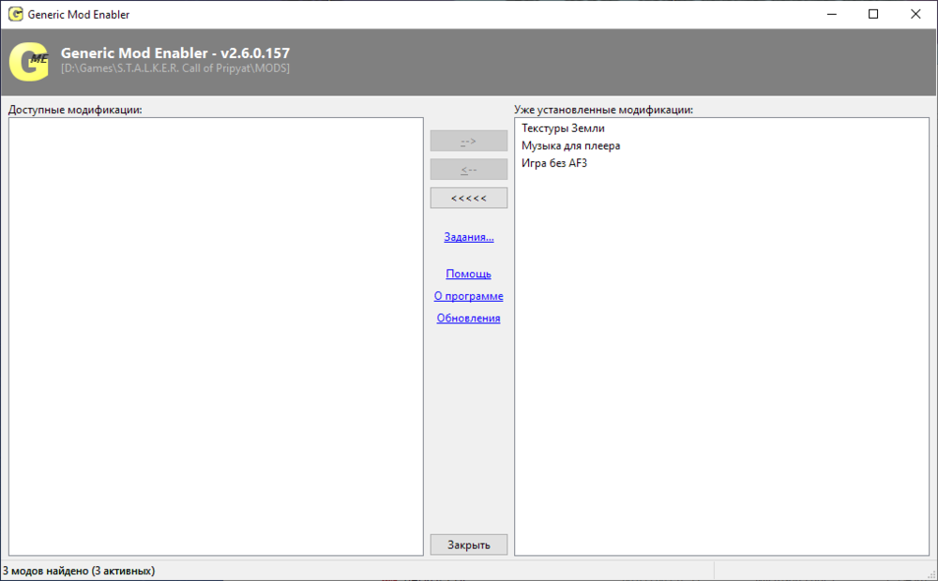
Task: Click the 'Доступные модификации:' label
Action: coord(75,110)
